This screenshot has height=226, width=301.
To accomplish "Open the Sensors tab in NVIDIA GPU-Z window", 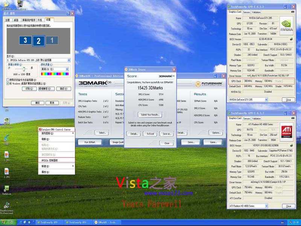I will coord(246,12).
